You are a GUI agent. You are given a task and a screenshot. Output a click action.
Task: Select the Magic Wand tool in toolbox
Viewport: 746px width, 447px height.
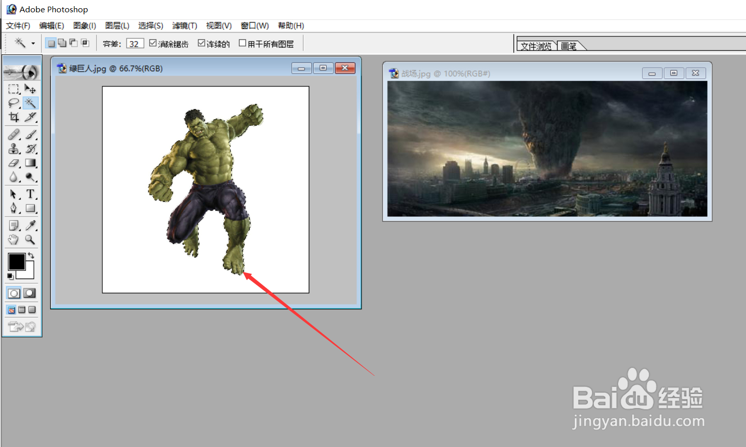click(30, 103)
